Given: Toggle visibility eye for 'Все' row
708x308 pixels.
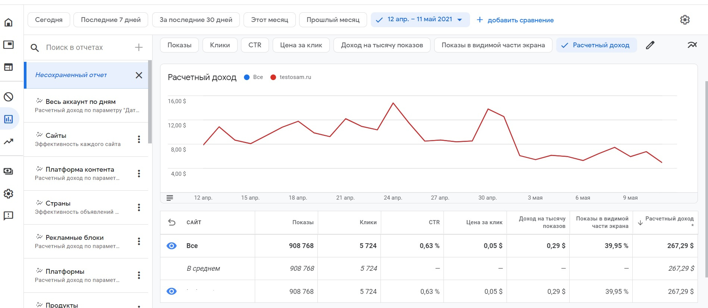Looking at the screenshot, I should tap(172, 246).
